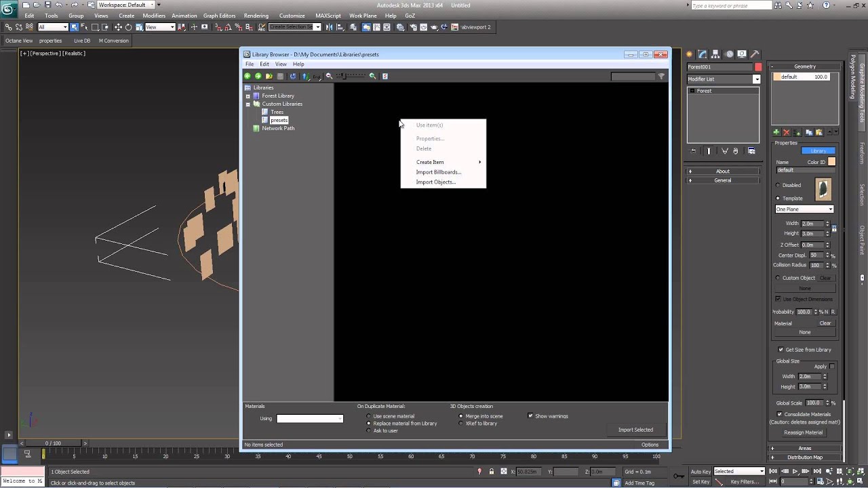Open the Create command panel tab
Viewport: 868px width, 488px height.
pyautogui.click(x=690, y=54)
